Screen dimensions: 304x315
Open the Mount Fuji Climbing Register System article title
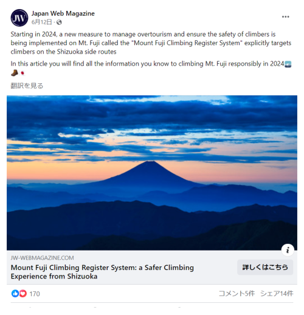coord(102,272)
